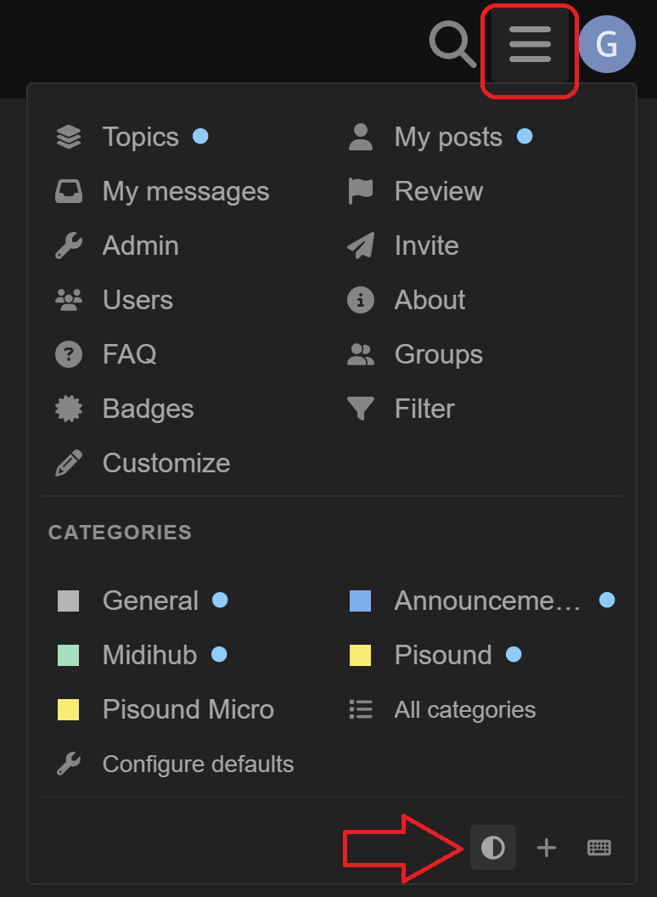Click the FAQ question mark icon

click(x=69, y=354)
